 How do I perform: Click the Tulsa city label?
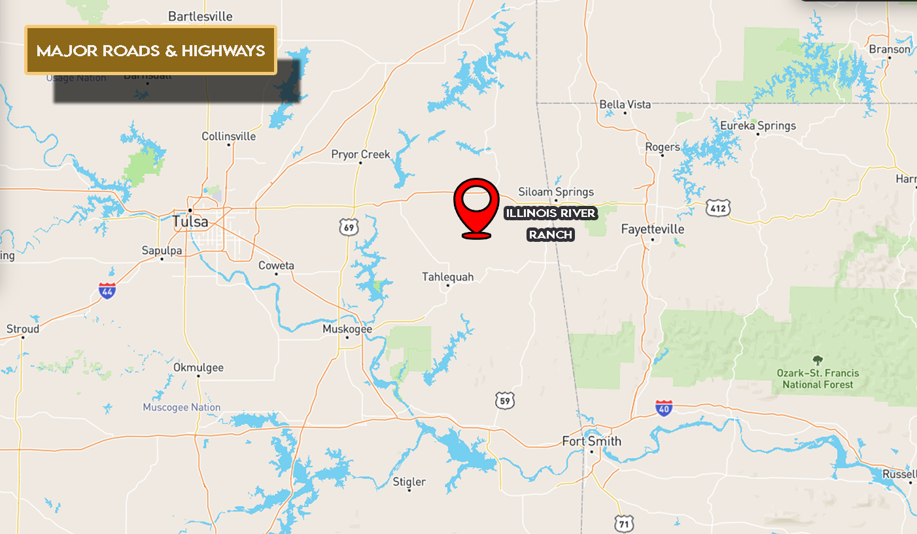pyautogui.click(x=190, y=222)
